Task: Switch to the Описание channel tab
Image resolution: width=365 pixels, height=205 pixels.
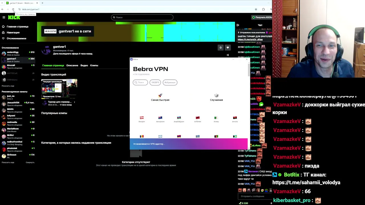Action: pyautogui.click(x=72, y=65)
